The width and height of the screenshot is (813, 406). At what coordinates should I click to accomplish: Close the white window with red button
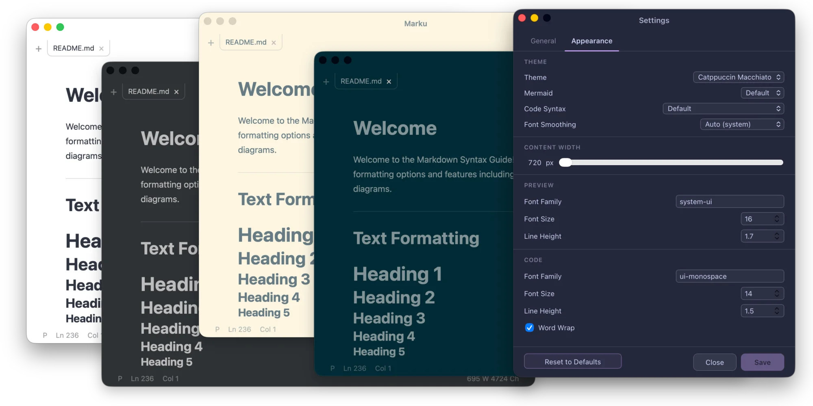[x=35, y=27]
